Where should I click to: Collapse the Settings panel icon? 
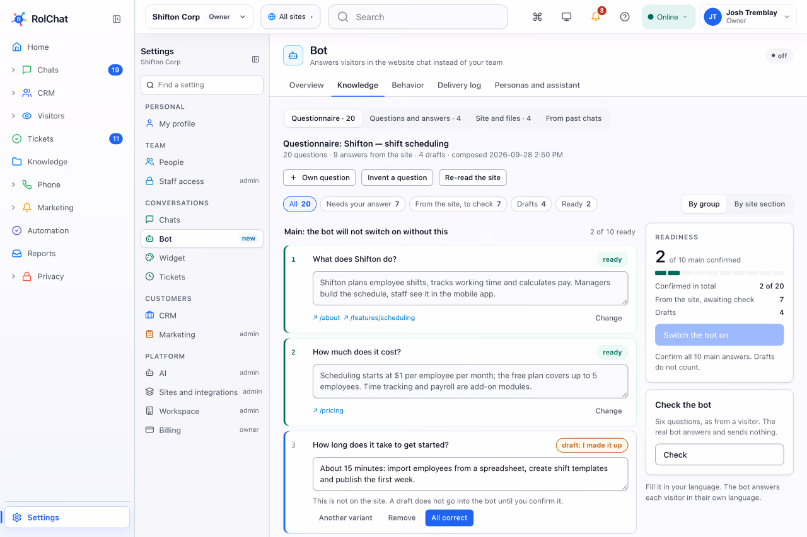(x=255, y=59)
